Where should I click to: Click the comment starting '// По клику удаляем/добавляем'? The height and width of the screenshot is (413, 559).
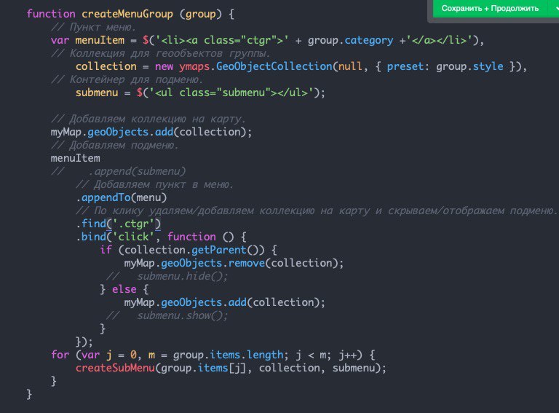(316, 211)
